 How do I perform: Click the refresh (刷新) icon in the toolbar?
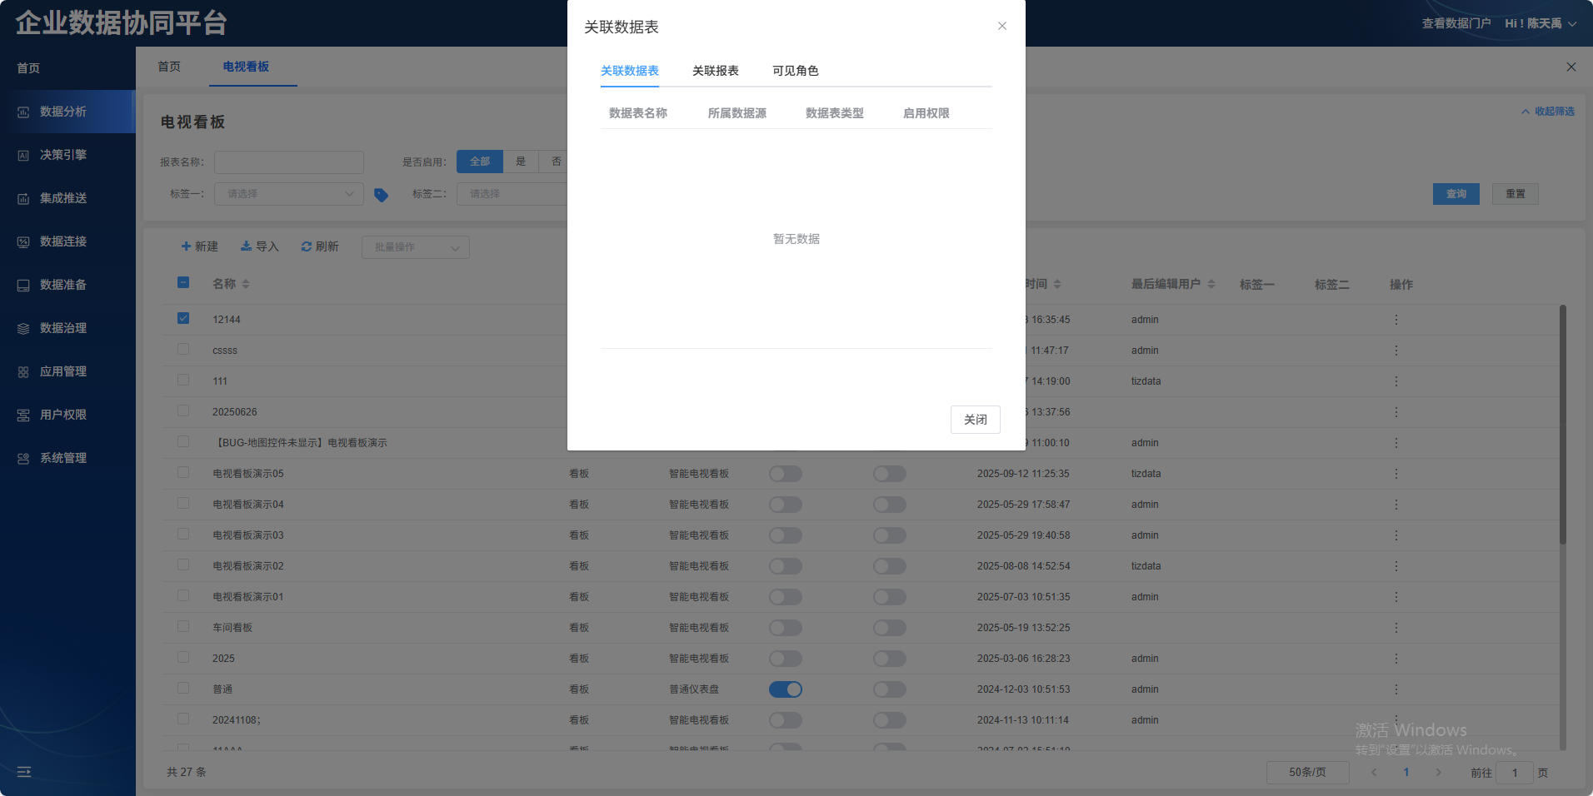tap(307, 246)
